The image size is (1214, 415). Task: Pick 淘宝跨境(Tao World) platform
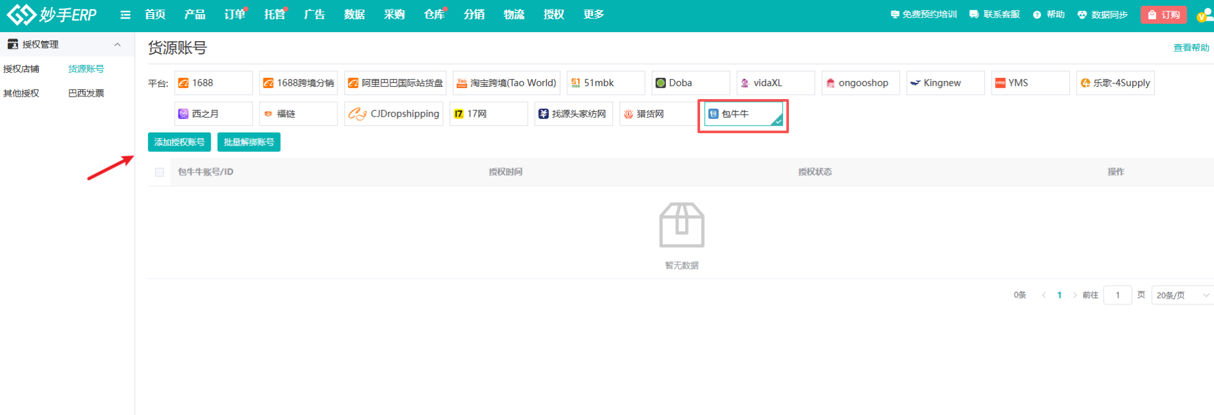(x=506, y=83)
